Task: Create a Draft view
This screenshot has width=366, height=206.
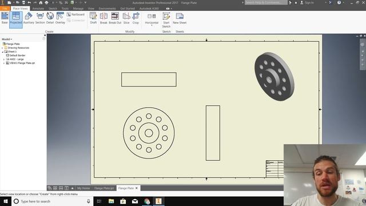Action: [x=93, y=18]
